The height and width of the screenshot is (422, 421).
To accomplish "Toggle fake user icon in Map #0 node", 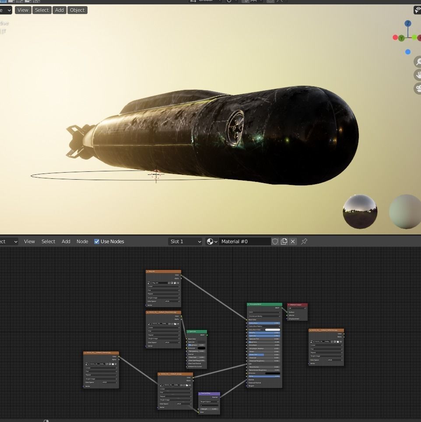I will [169, 283].
